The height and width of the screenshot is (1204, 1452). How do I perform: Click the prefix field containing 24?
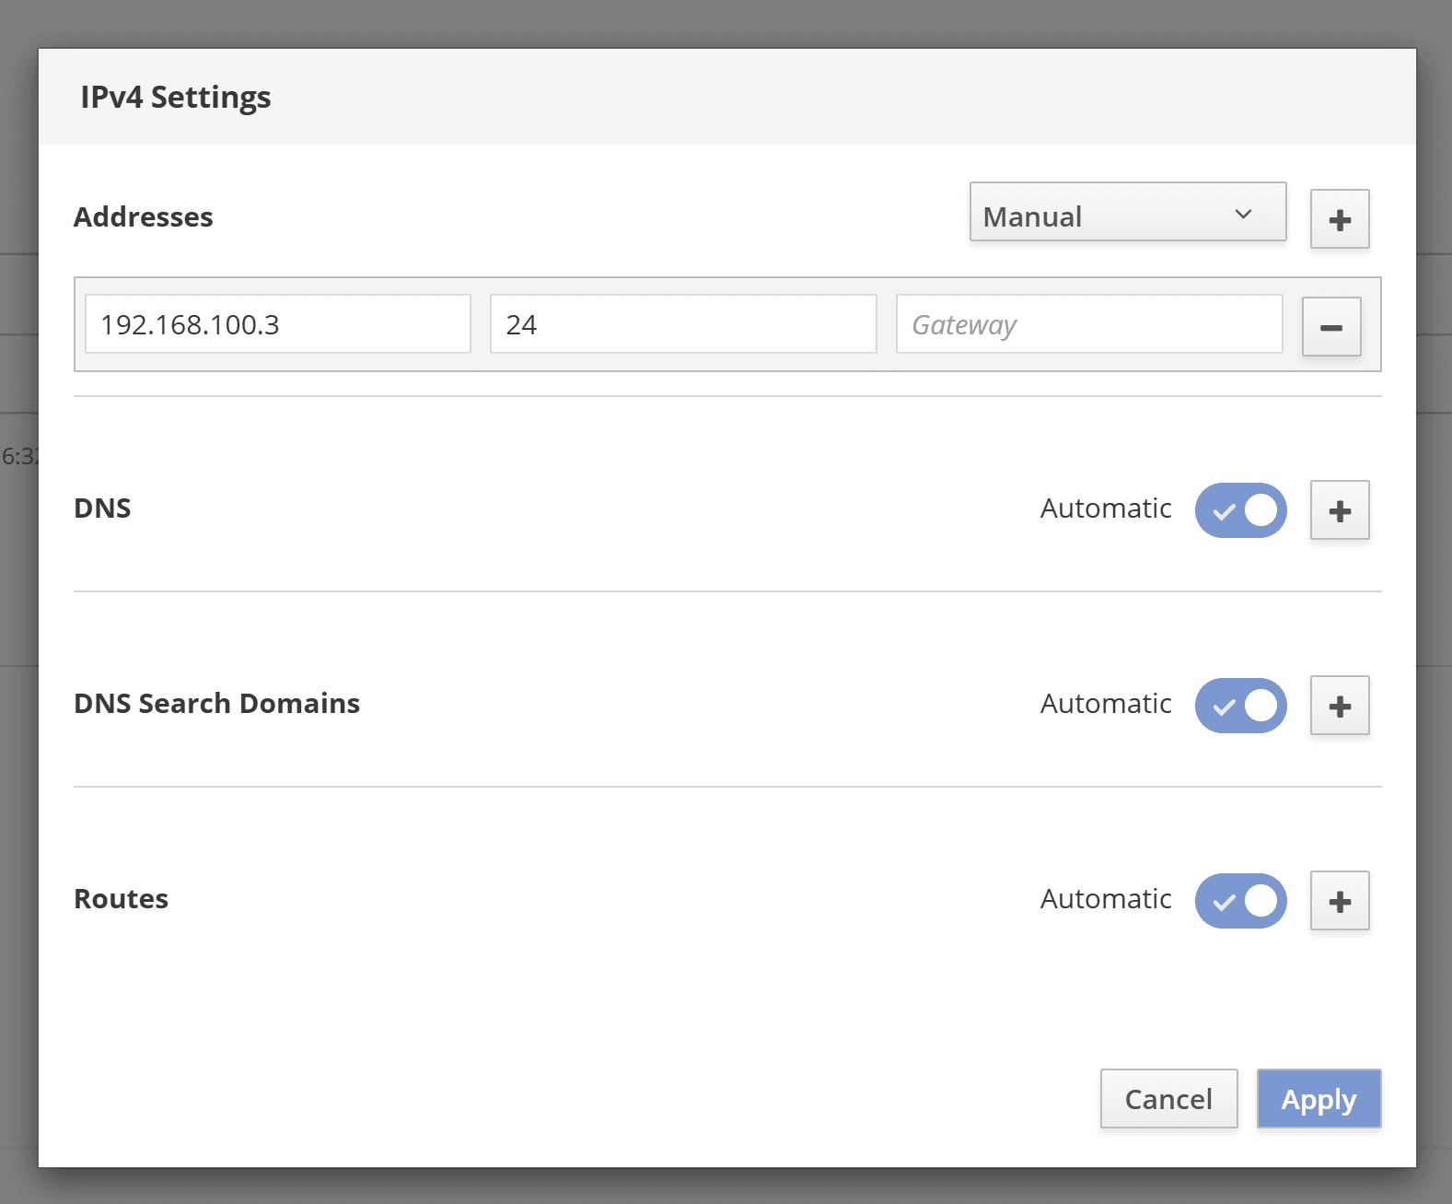(682, 324)
